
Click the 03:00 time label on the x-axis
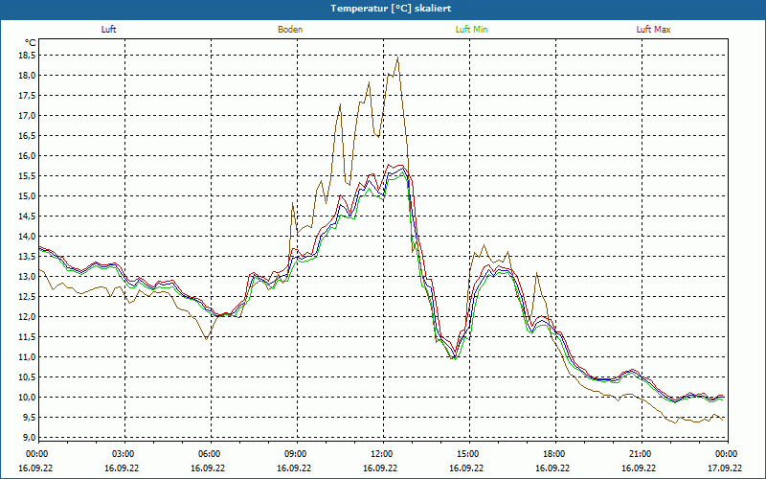coord(123,454)
